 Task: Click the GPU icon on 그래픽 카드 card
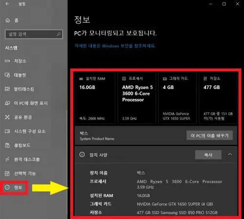point(165,79)
